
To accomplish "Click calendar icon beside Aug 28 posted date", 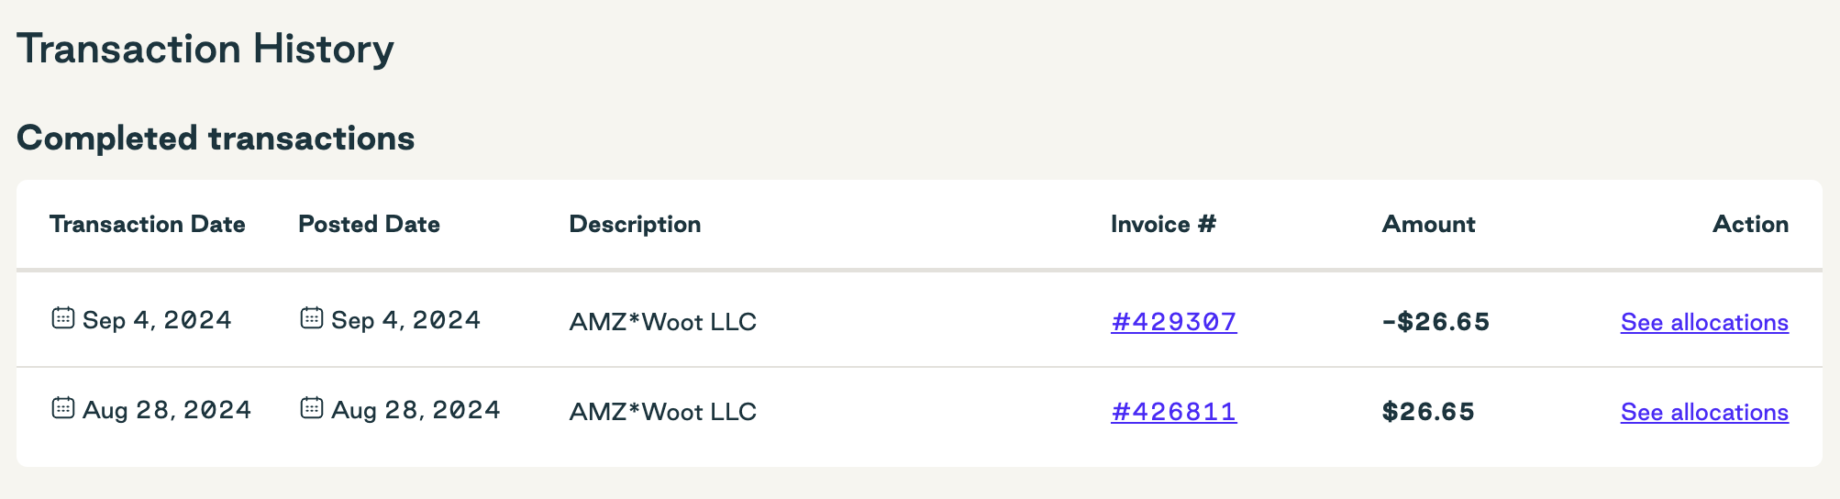I will 312,408.
